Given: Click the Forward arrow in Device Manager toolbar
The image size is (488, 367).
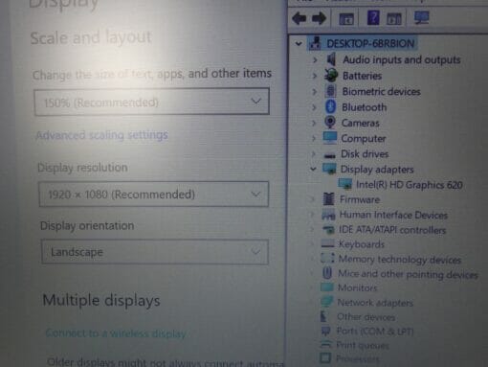Looking at the screenshot, I should pos(319,18).
